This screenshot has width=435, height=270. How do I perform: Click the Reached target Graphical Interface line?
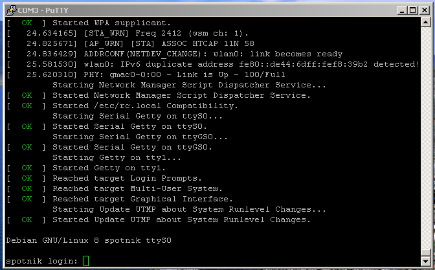[120, 199]
